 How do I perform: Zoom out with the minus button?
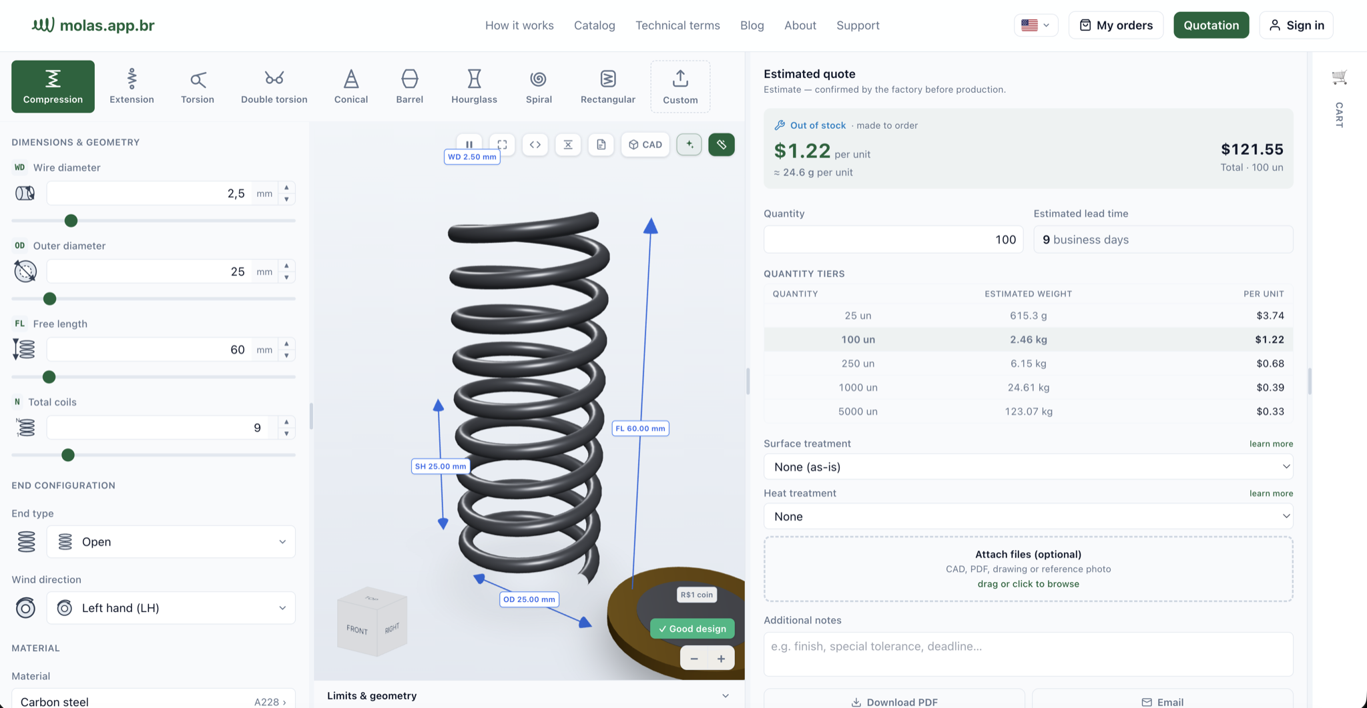pos(694,659)
